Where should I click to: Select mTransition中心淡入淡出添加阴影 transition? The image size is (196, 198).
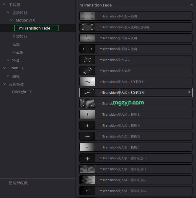pyautogui.click(x=136, y=27)
